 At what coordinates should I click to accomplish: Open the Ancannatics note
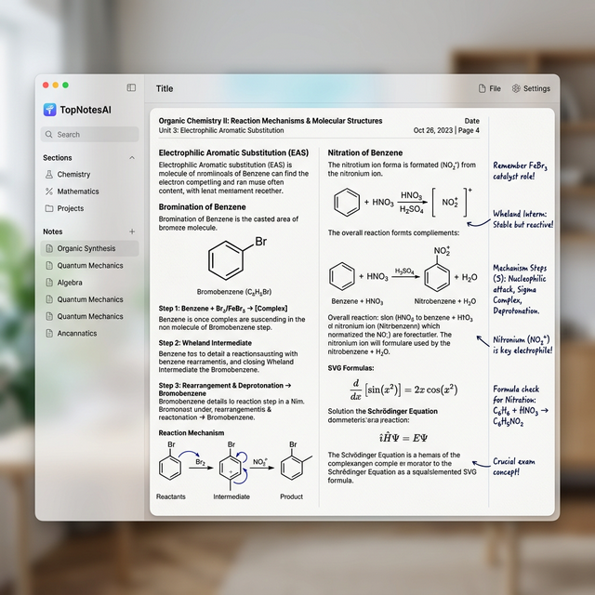[89, 333]
